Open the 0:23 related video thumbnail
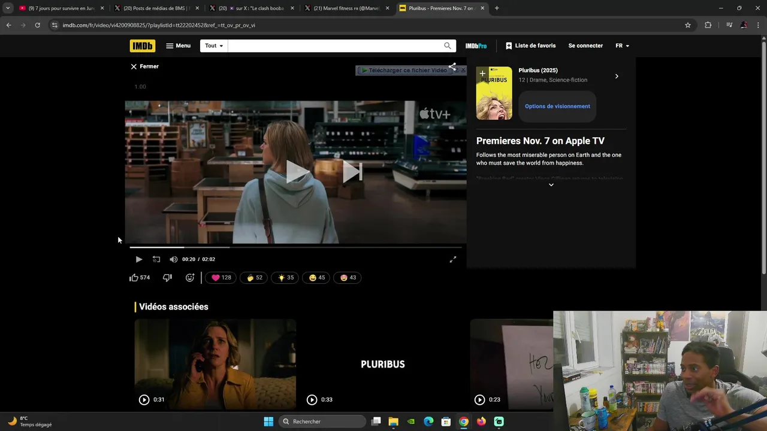This screenshot has height=431, width=767. point(511,364)
